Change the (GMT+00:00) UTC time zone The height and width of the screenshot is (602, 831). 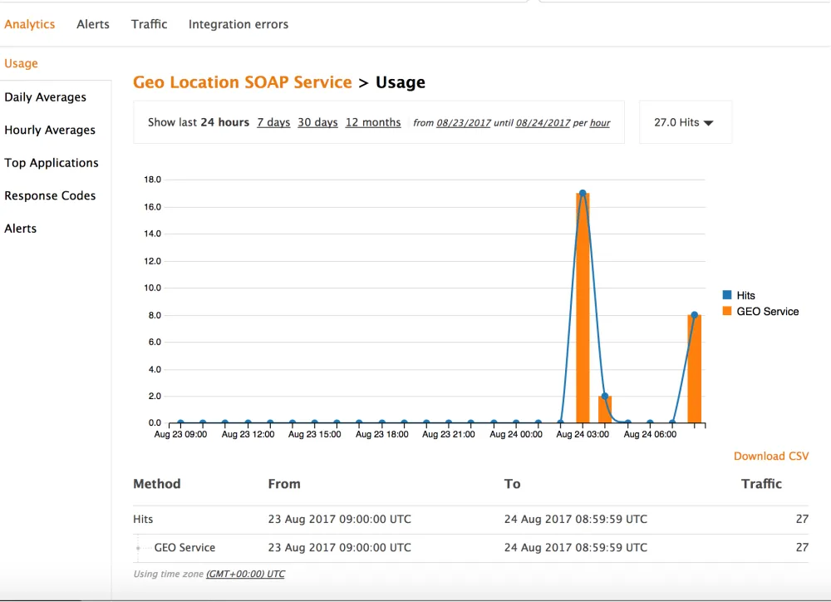pyautogui.click(x=245, y=574)
